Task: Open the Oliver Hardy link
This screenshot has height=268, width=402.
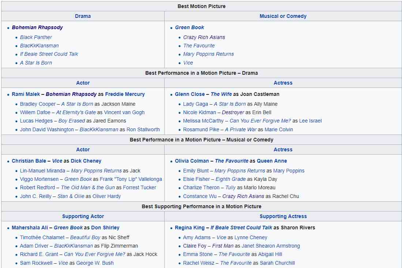Action: [107, 196]
